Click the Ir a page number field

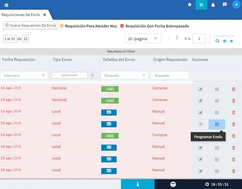point(199,38)
